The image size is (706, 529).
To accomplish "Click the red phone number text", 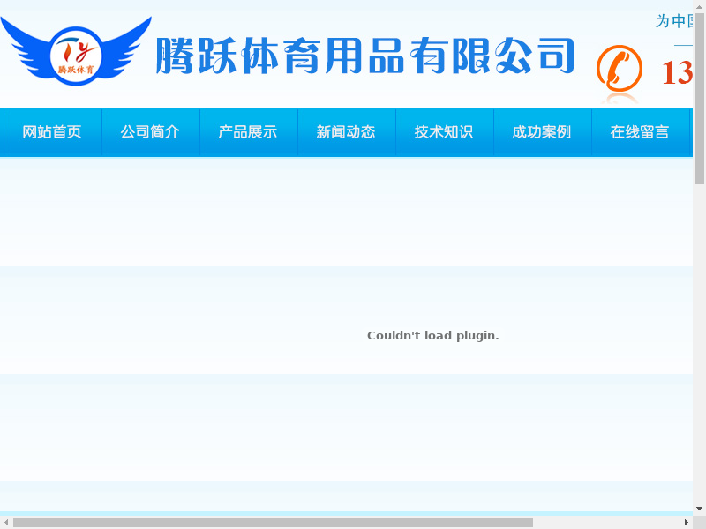I will (677, 73).
